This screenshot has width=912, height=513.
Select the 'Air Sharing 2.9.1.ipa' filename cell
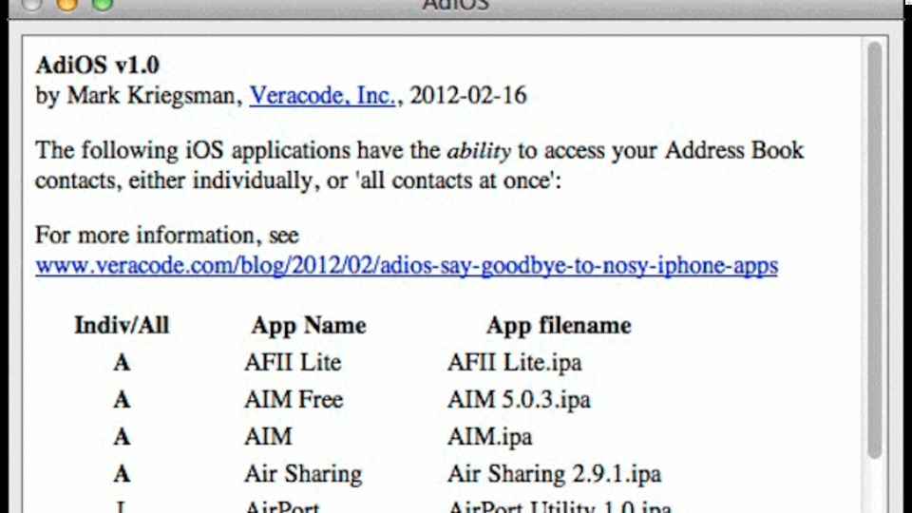click(554, 474)
